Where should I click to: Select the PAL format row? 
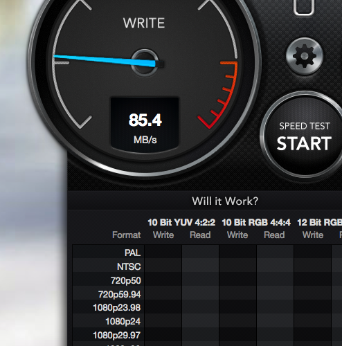coord(207,252)
